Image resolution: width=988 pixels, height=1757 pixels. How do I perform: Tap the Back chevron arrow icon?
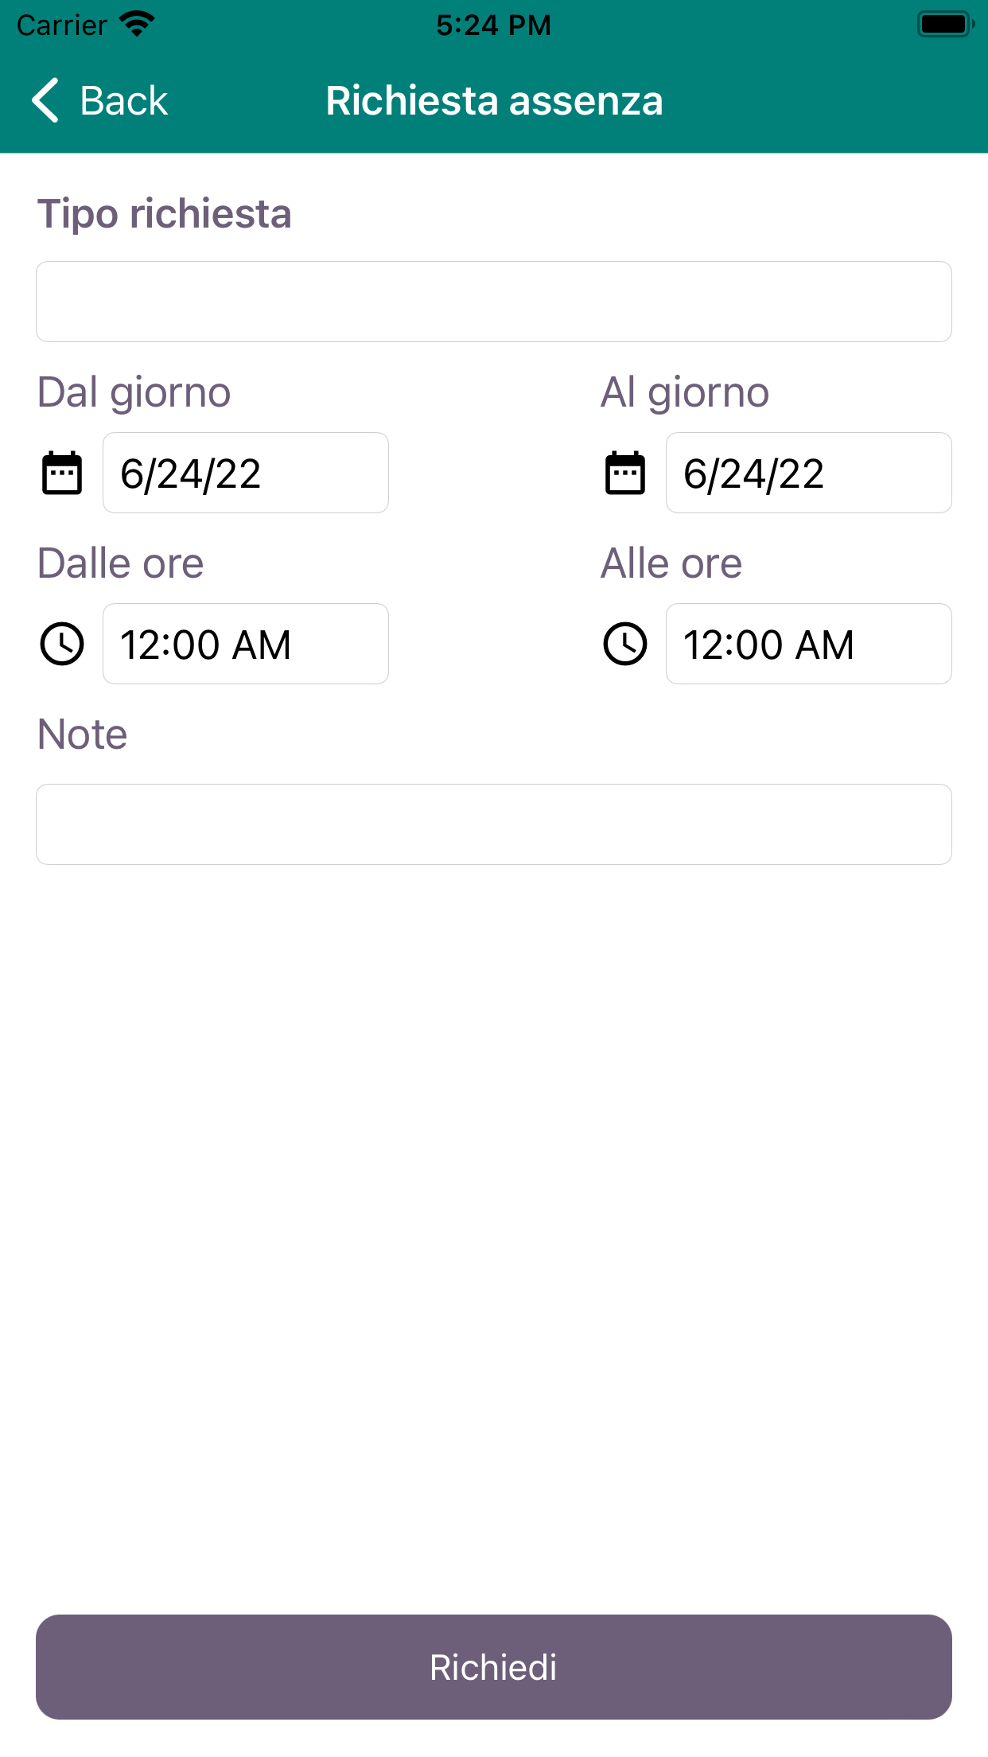tap(45, 100)
